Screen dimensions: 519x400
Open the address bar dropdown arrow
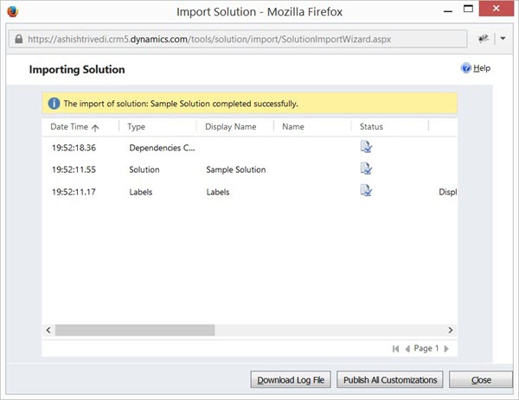(x=503, y=41)
